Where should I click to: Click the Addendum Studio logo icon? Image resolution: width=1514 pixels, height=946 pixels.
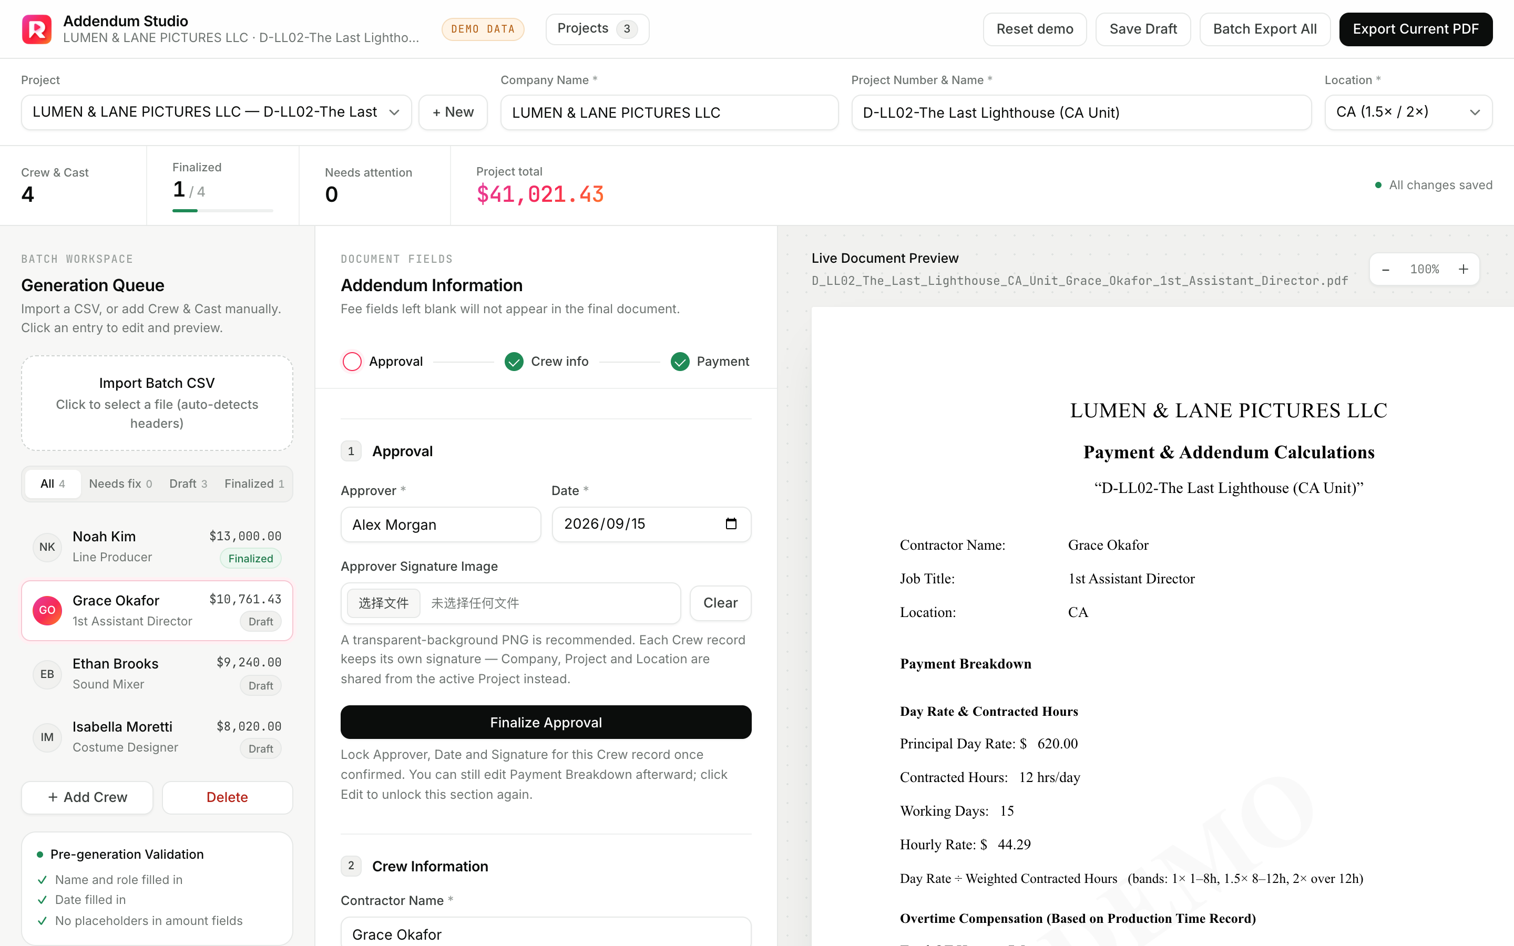pos(37,29)
